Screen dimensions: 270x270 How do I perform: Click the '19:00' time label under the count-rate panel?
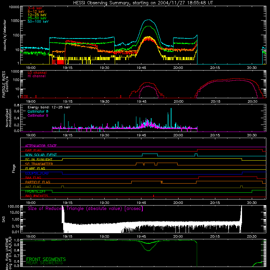31,68
